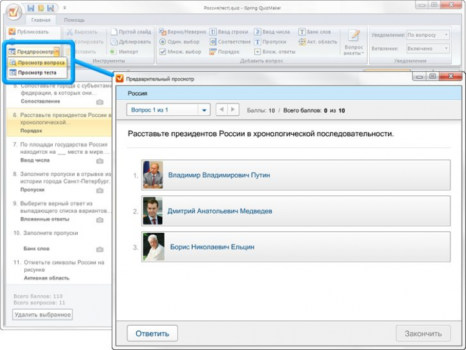This screenshot has height=350, width=466.
Task: Click the Россия quiz title bar in preview
Action: coord(289,94)
